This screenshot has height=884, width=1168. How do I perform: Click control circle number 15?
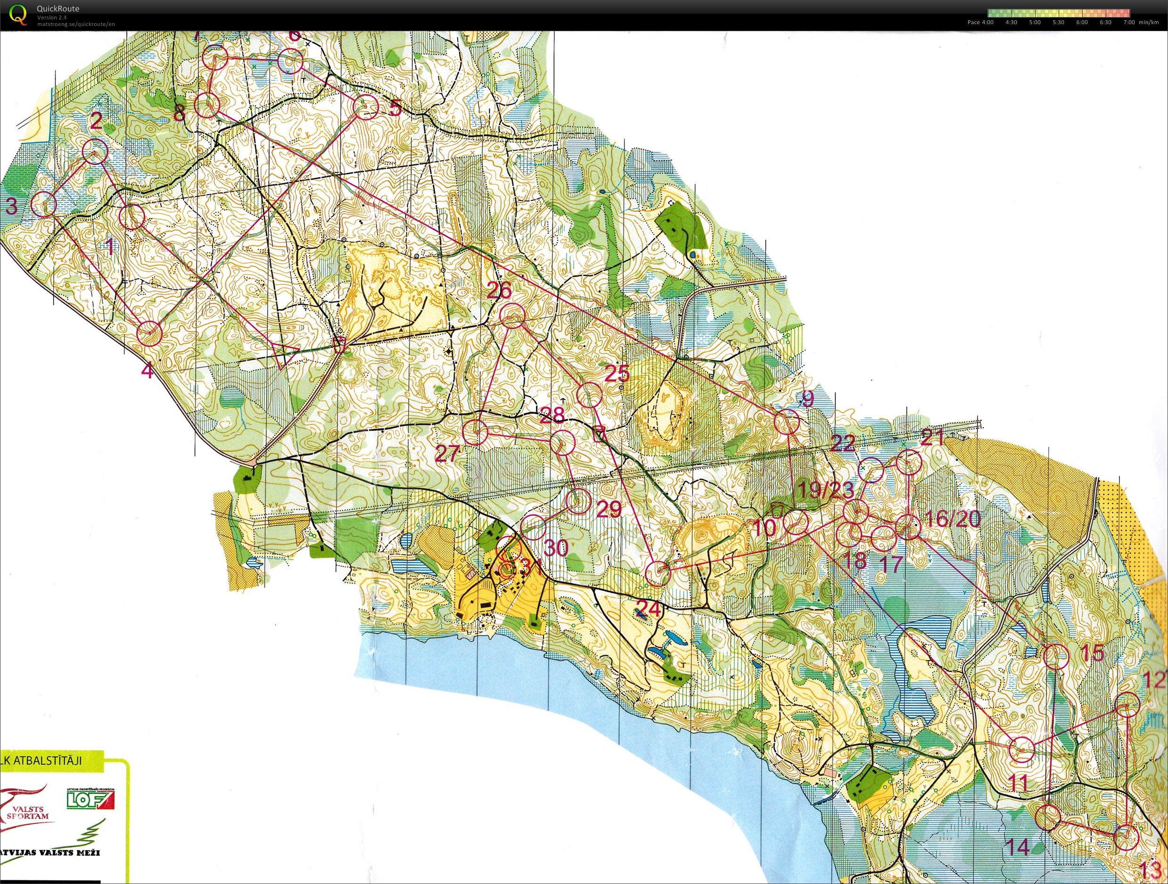[x=1056, y=656]
